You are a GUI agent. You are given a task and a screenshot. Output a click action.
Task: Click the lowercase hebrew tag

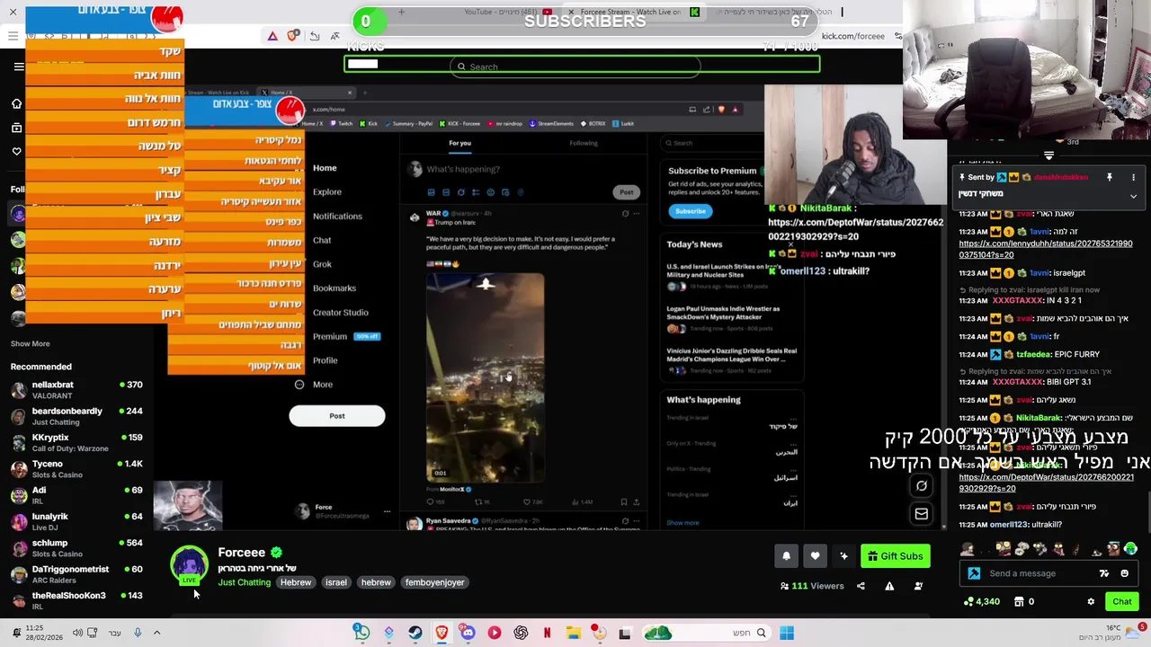click(x=376, y=582)
